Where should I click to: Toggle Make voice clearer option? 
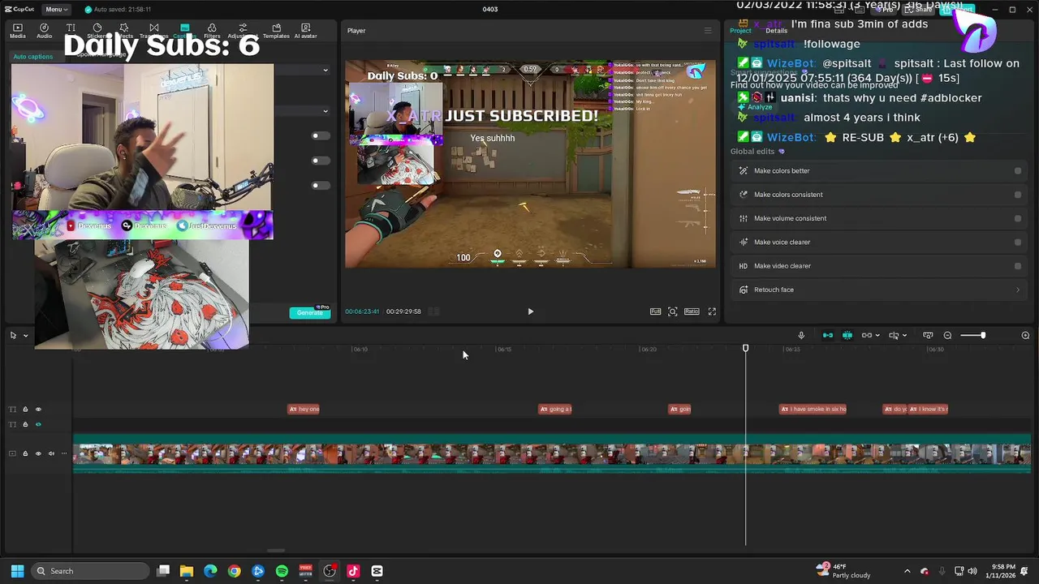pos(1018,242)
